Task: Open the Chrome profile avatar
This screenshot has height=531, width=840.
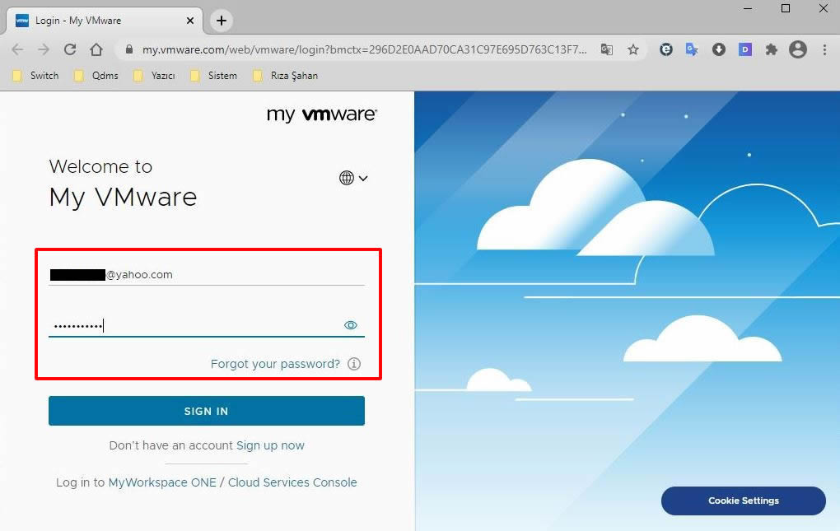Action: pos(798,49)
